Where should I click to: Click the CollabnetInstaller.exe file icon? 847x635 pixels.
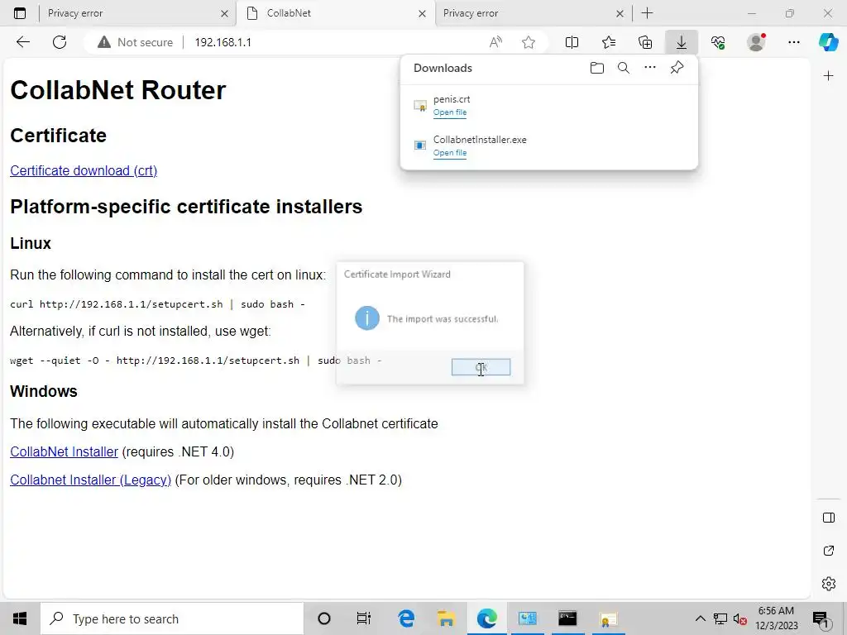pyautogui.click(x=419, y=146)
